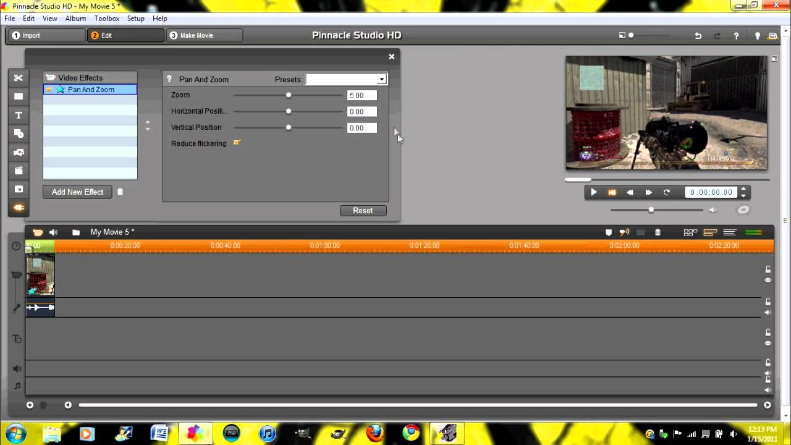The image size is (791, 445).
Task: Adjust the player volume slider
Action: tap(651, 210)
